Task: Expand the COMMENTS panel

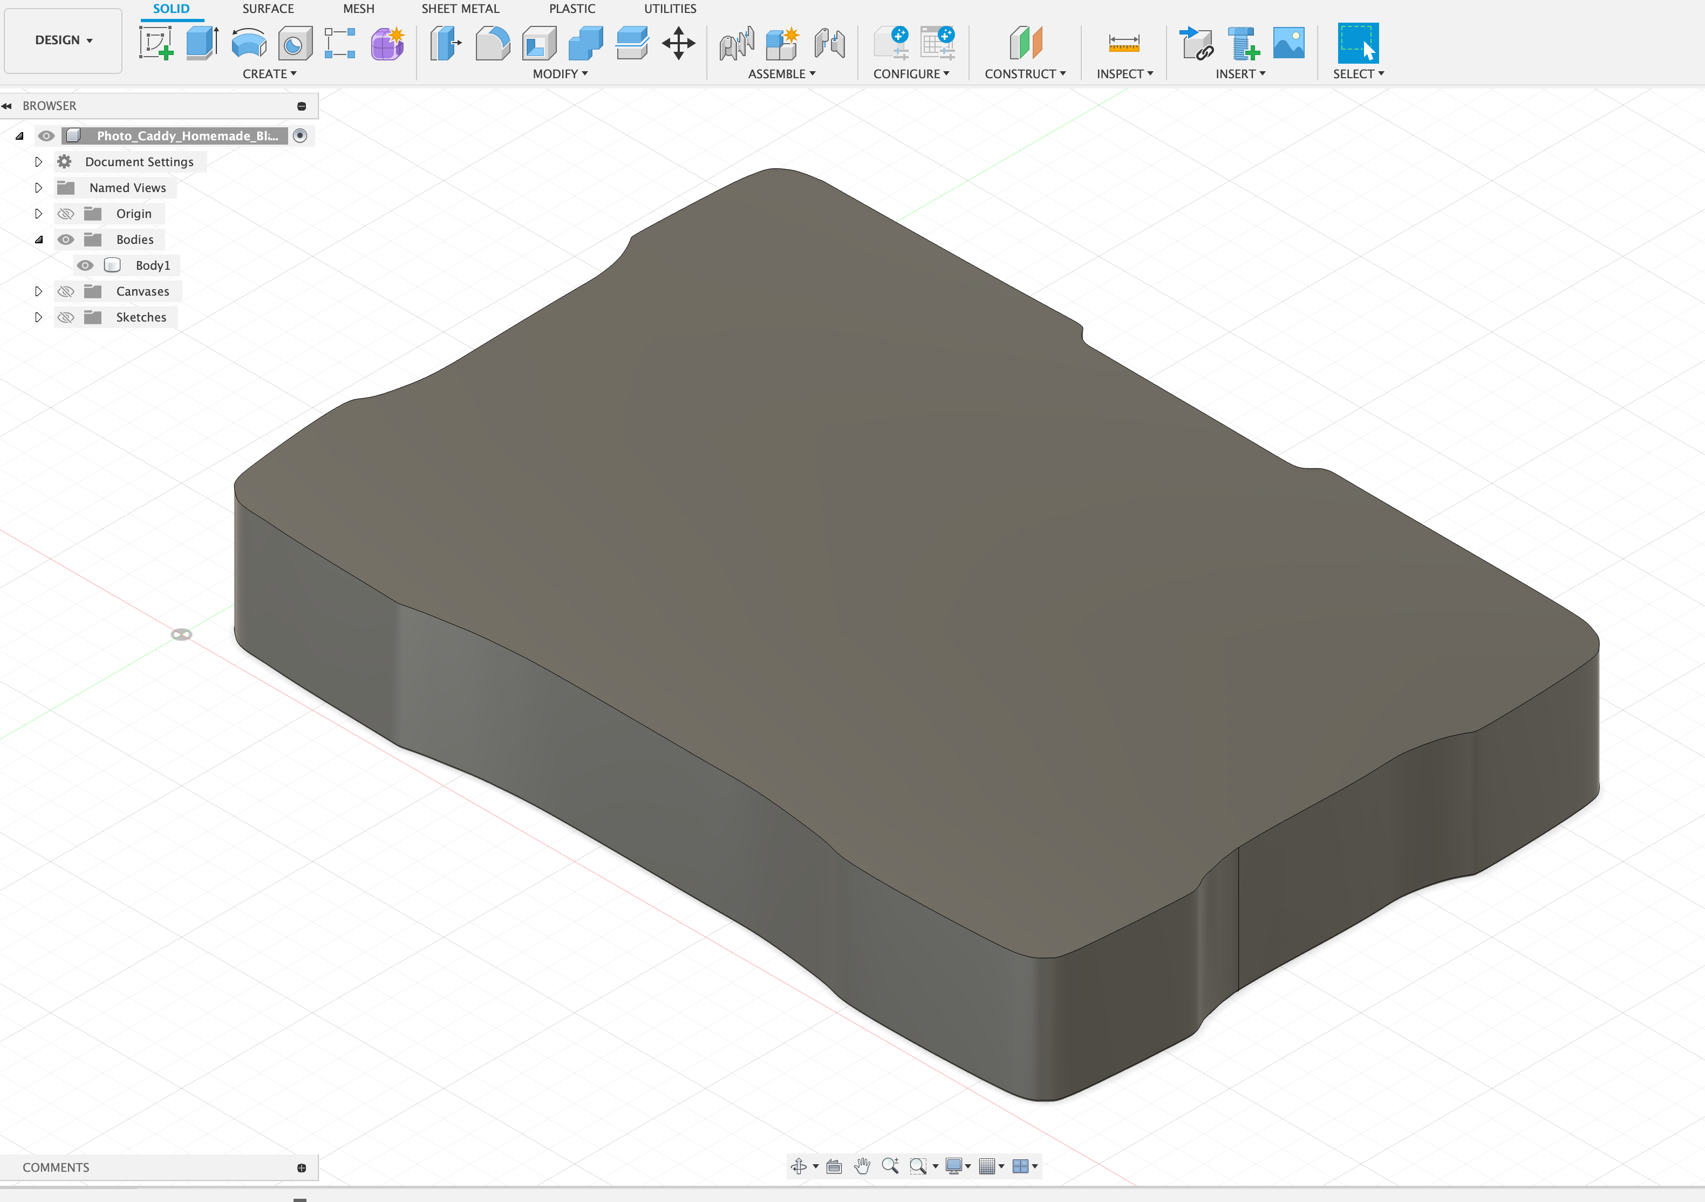Action: (302, 1168)
